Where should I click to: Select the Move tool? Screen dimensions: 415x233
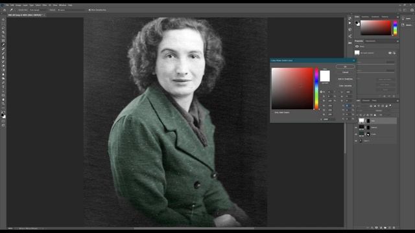[3, 19]
